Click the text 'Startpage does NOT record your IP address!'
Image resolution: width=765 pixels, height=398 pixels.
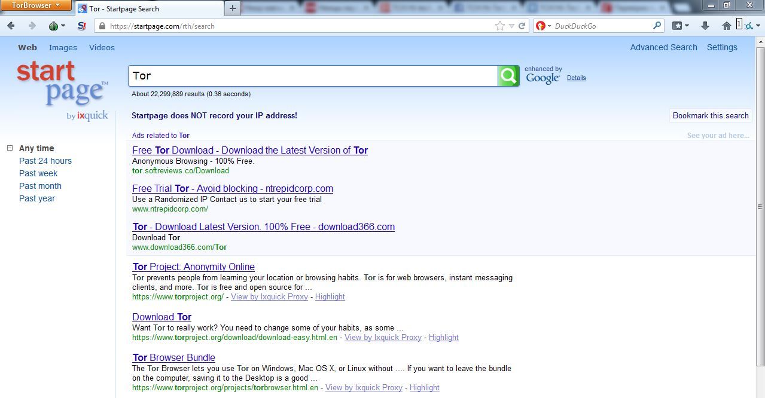point(214,115)
